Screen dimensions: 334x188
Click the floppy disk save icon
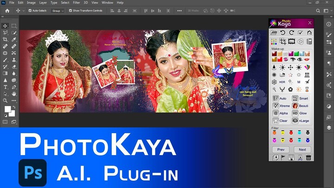tap(291, 157)
